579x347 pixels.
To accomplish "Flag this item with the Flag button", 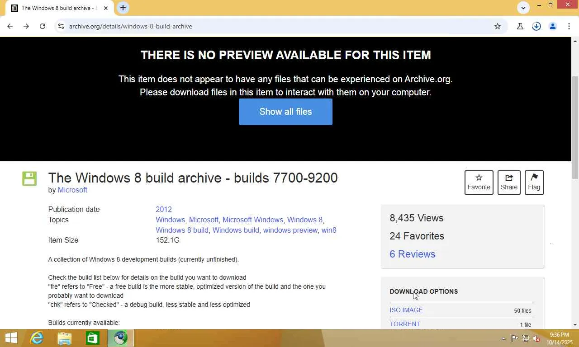I will click(534, 183).
